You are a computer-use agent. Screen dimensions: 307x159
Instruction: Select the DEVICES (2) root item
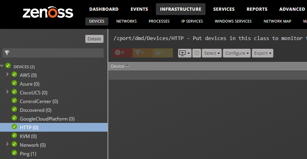(24, 67)
